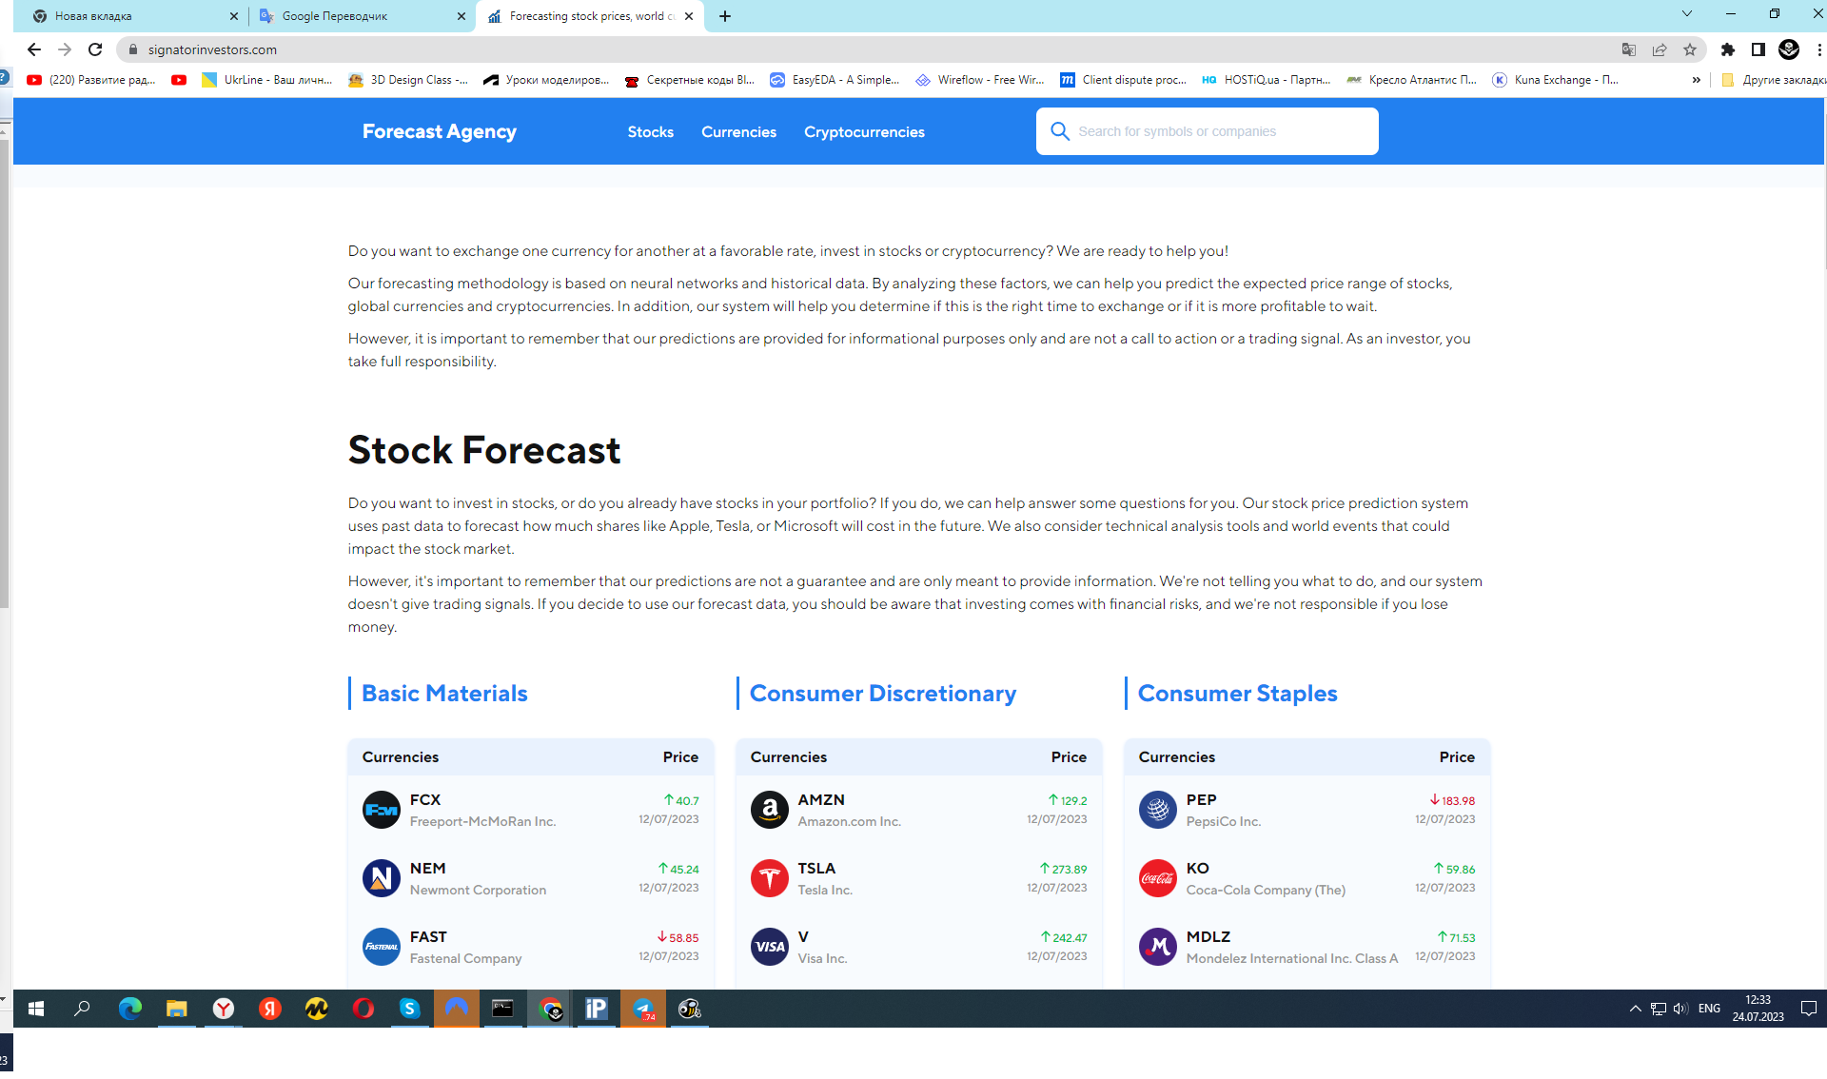Open the MDLZ stock forecast
This screenshot has height=1079, width=1827.
[x=1306, y=947]
